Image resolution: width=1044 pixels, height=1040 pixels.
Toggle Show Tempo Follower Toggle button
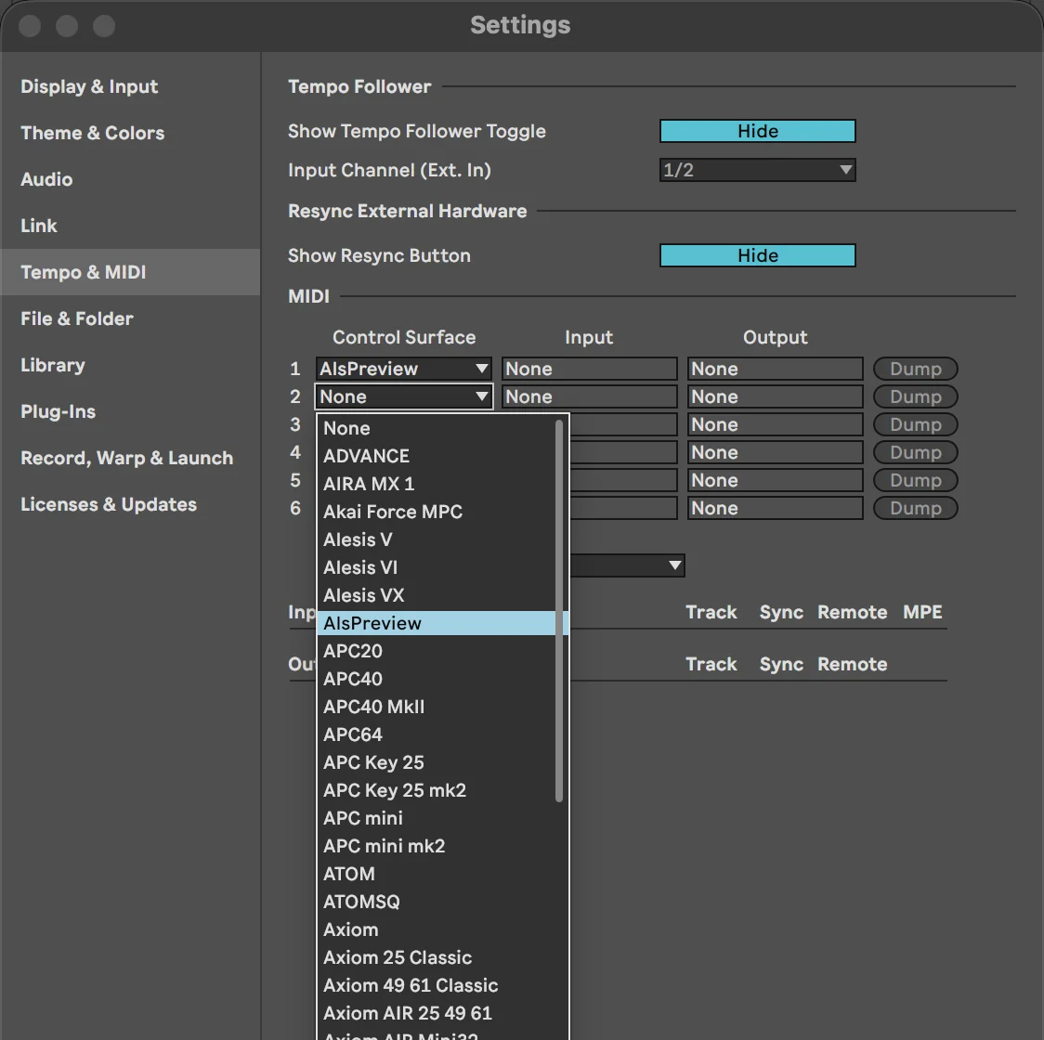point(758,131)
